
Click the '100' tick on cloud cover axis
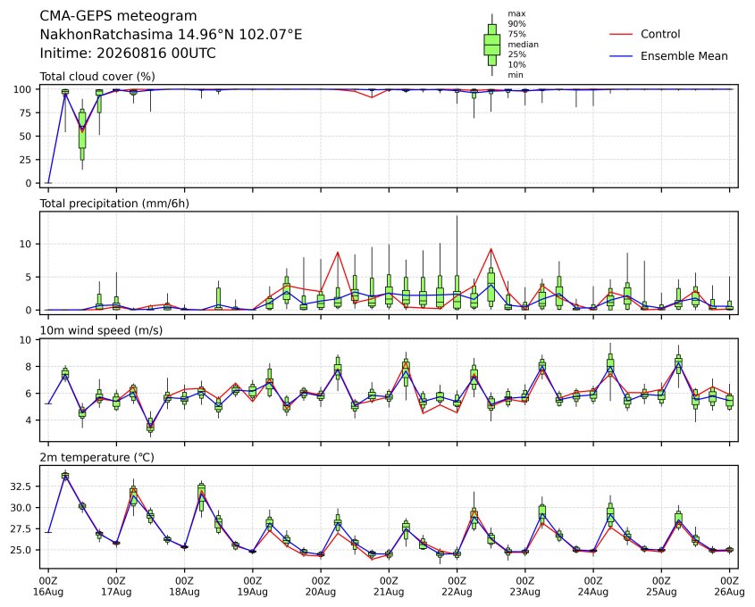tap(22, 89)
